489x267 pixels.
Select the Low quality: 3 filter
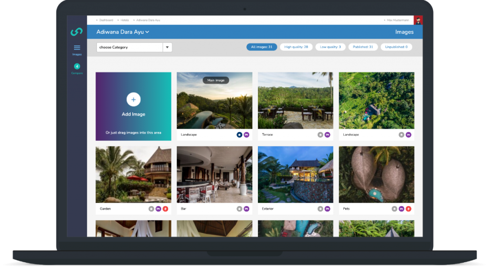coord(330,47)
